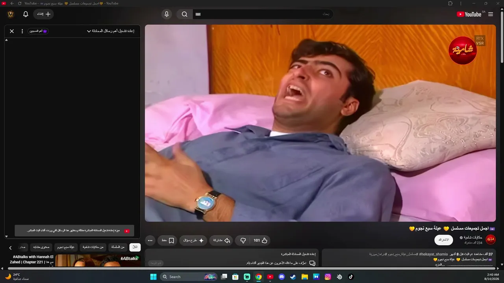Image resolution: width=504 pixels, height=283 pixels.
Task: Select the عيلة سبع نجوم filter chip
Action: click(x=66, y=247)
